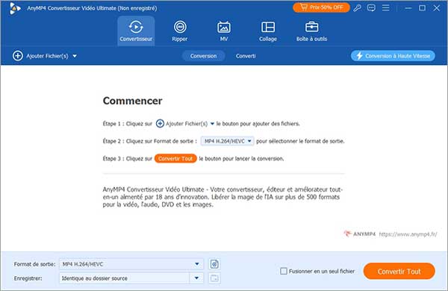Click the large Convertir Tout button
The width and height of the screenshot is (448, 291).
pyautogui.click(x=399, y=272)
